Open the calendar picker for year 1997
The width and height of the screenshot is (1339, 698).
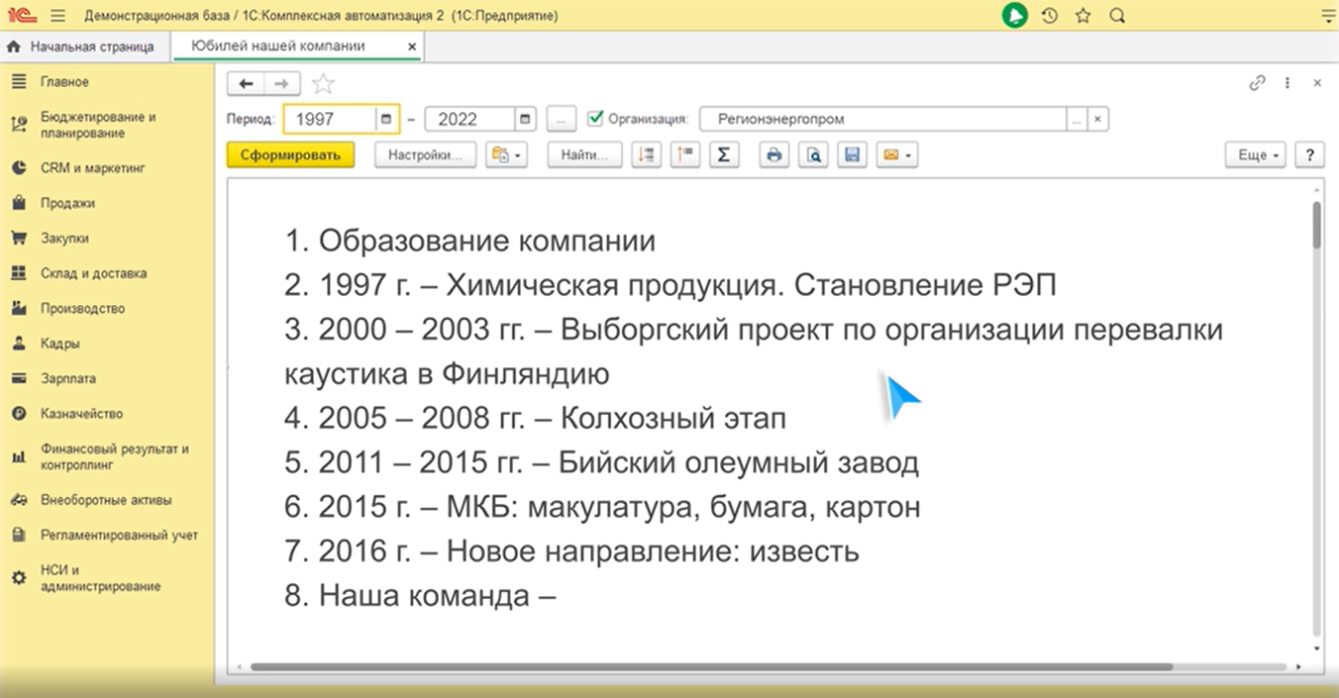384,118
